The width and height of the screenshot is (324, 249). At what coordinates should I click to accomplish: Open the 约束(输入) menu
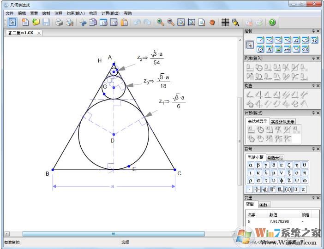[76, 13]
